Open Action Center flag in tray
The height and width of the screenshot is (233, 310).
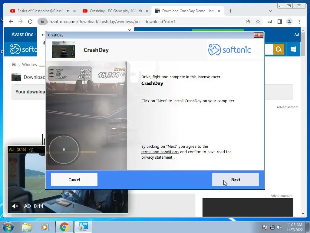point(265,227)
